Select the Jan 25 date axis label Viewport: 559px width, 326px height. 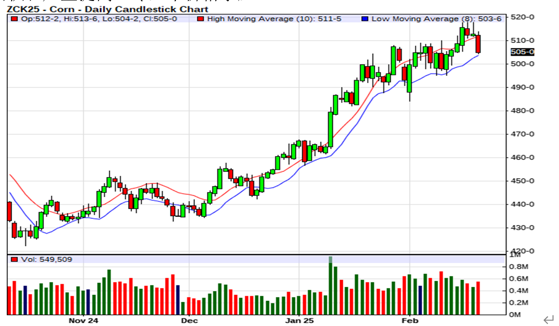click(298, 320)
